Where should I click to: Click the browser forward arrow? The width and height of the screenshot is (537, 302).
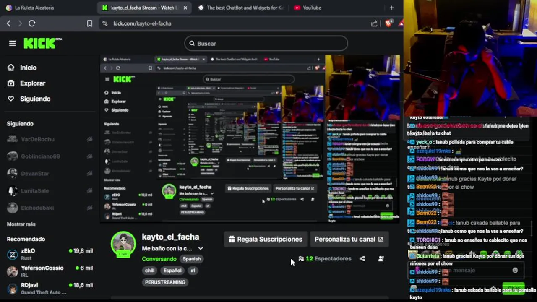20,23
